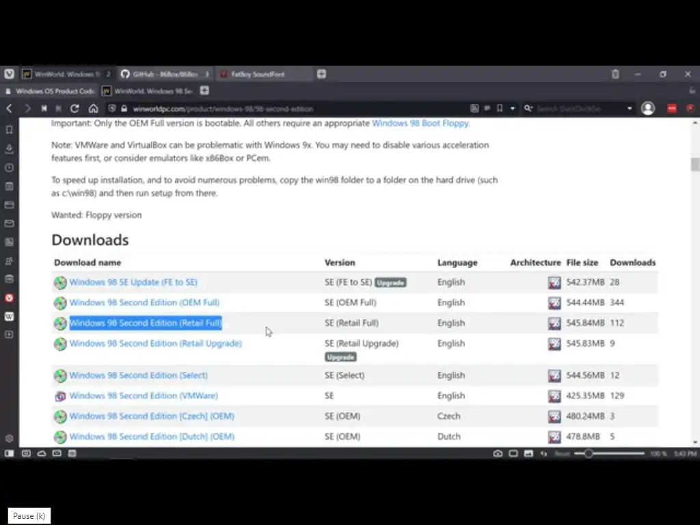Open settings gear in sidebar
The width and height of the screenshot is (700, 525).
(x=9, y=438)
